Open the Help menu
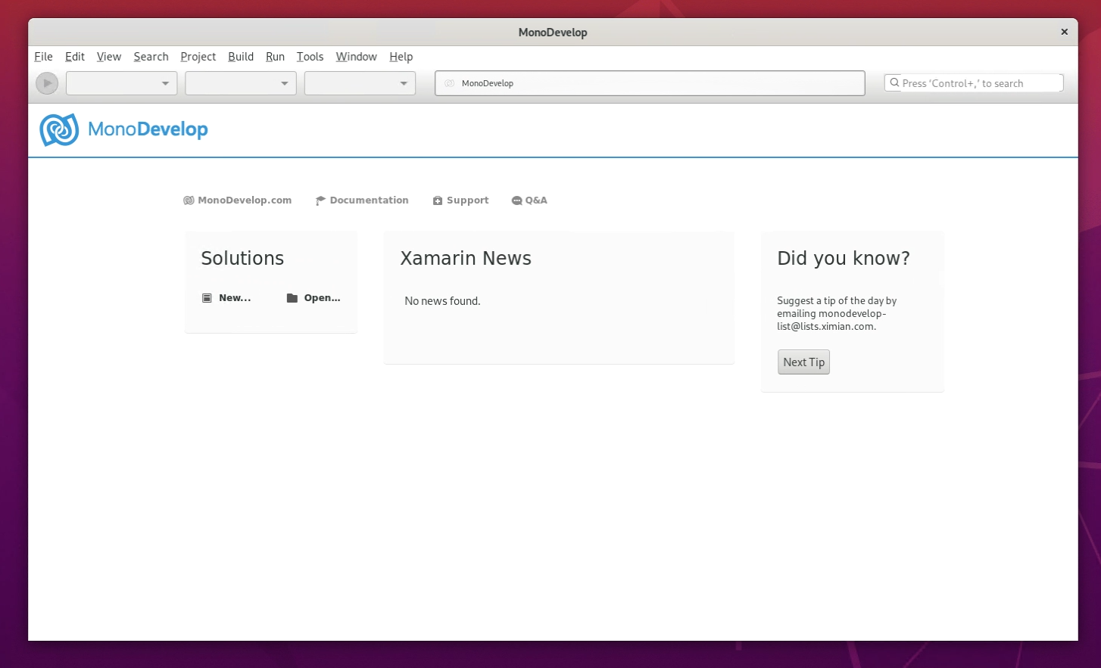1101x668 pixels. pyautogui.click(x=401, y=57)
